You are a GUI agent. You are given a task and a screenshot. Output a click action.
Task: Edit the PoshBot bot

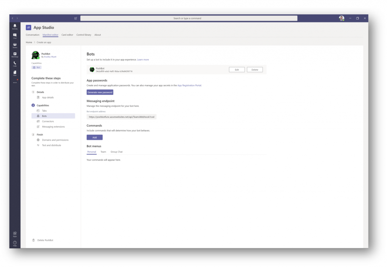237,70
